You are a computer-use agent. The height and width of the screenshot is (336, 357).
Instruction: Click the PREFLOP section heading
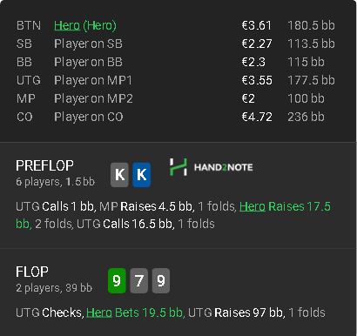click(x=44, y=166)
